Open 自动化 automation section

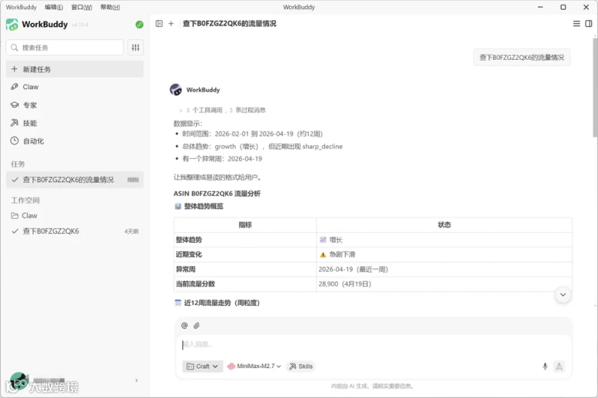74,141
